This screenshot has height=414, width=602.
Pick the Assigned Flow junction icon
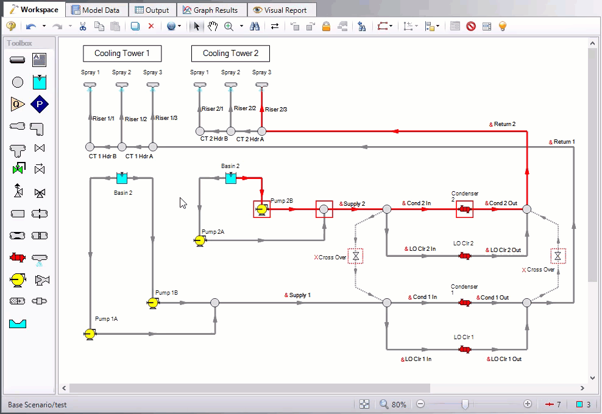pyautogui.click(x=17, y=104)
